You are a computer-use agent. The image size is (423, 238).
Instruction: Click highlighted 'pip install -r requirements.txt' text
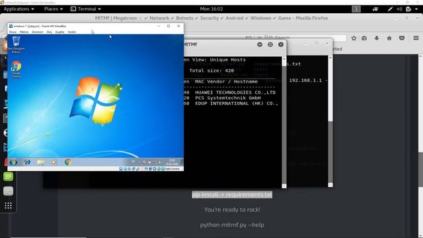point(232,194)
